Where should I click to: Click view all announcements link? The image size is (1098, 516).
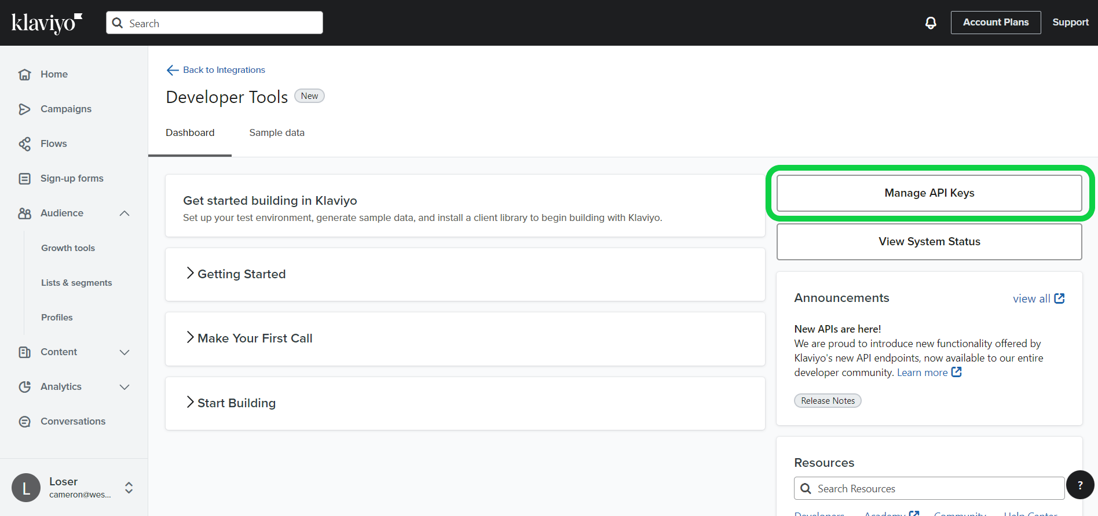(x=1031, y=298)
